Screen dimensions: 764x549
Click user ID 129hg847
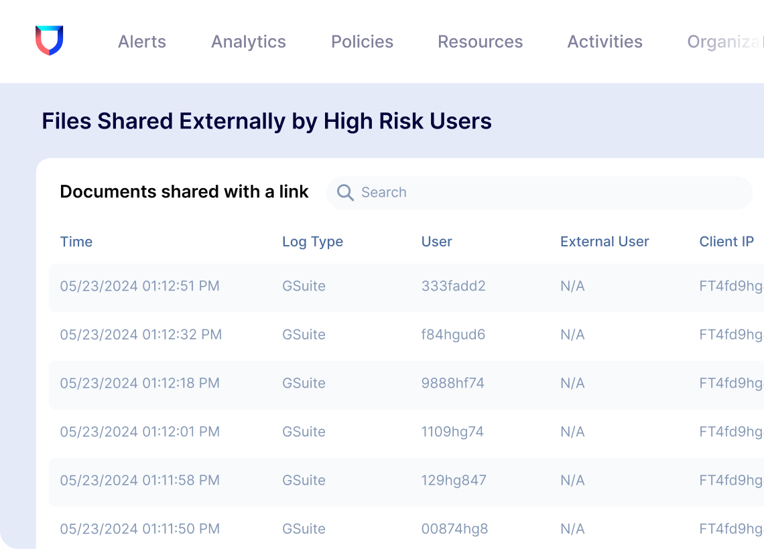[454, 481]
